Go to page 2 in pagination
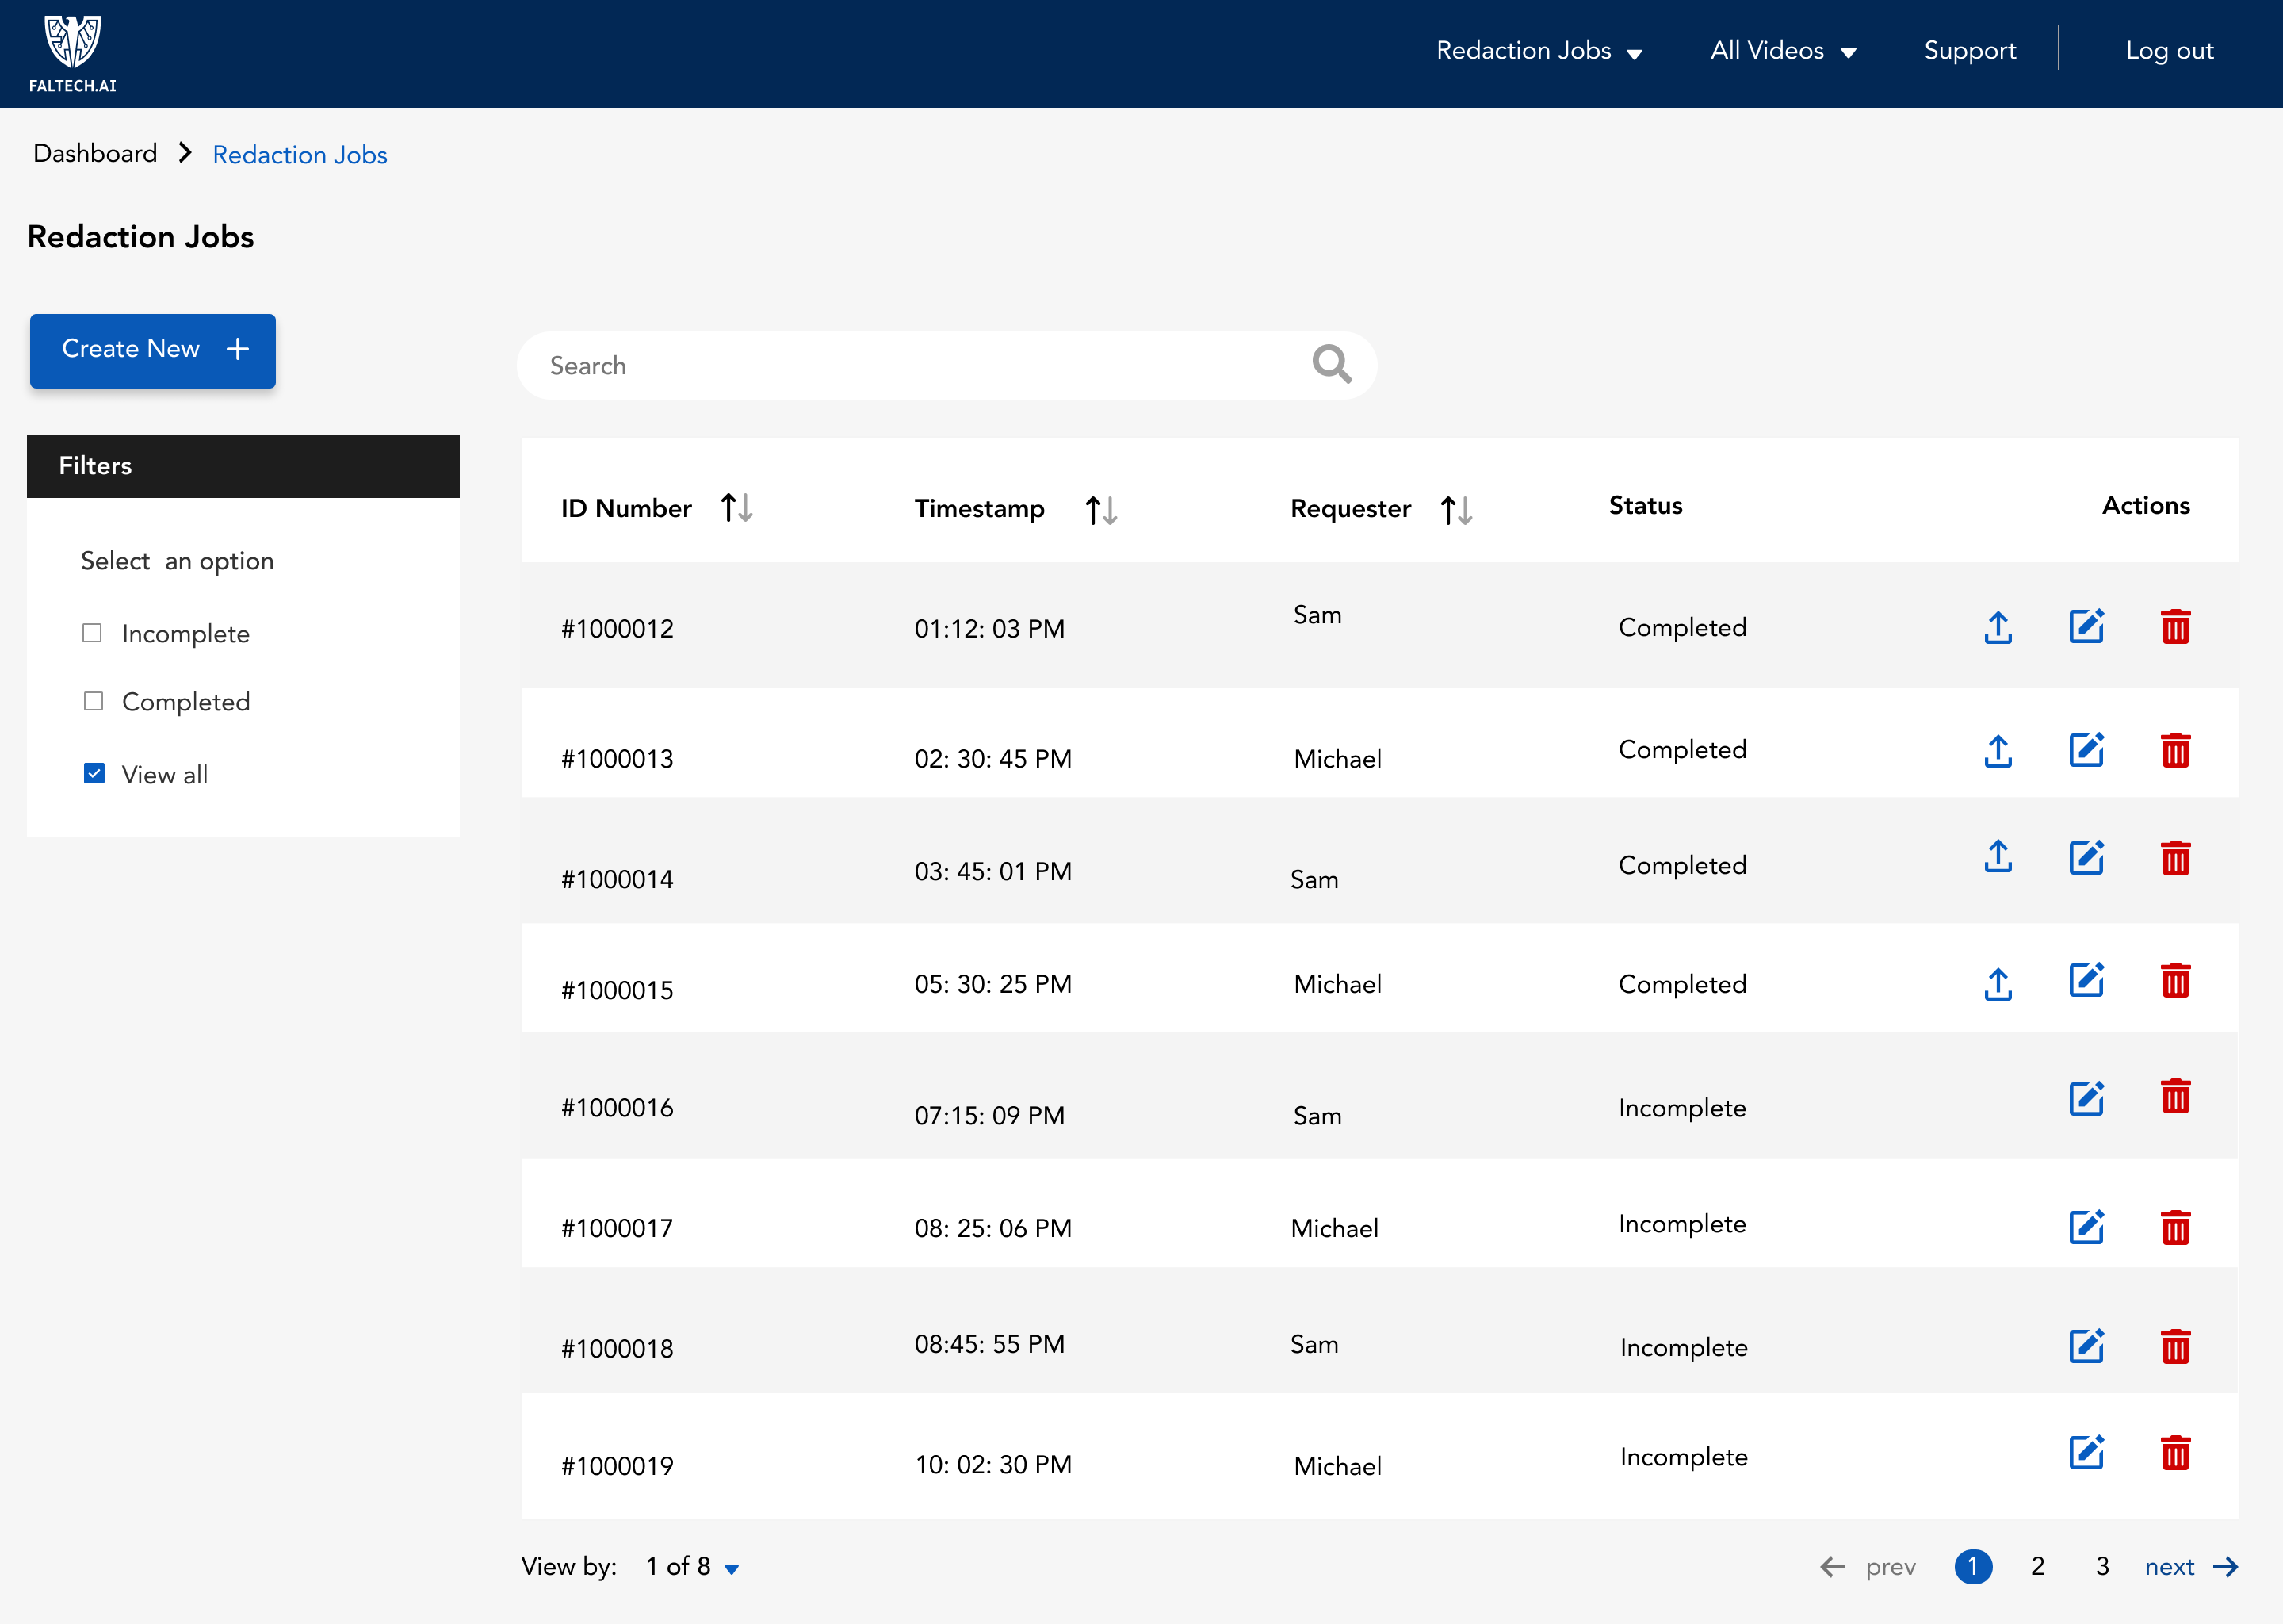The width and height of the screenshot is (2283, 1624). (x=2037, y=1566)
